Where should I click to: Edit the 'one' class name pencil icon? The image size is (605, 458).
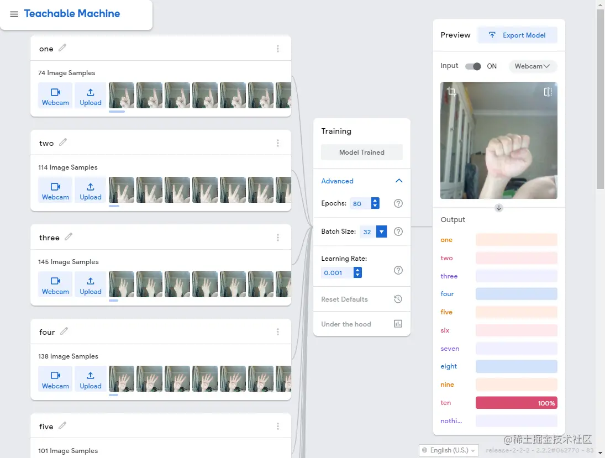[x=62, y=48]
